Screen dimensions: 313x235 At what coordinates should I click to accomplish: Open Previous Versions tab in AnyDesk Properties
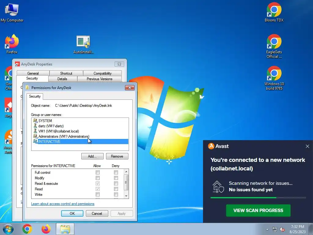pos(99,79)
